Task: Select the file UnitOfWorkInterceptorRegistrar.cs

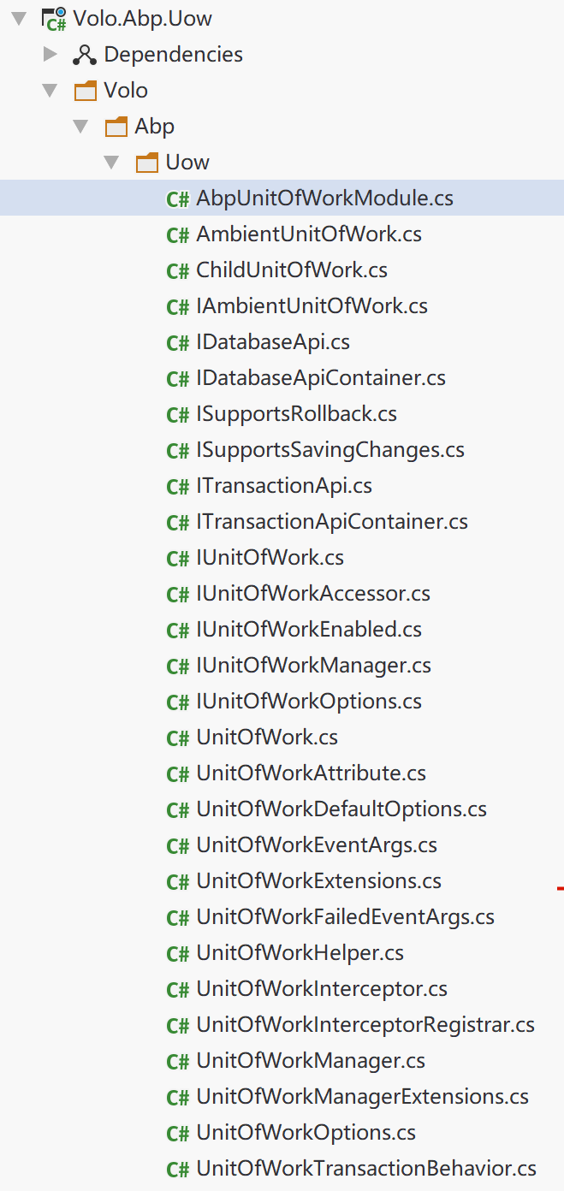Action: [x=365, y=1025]
